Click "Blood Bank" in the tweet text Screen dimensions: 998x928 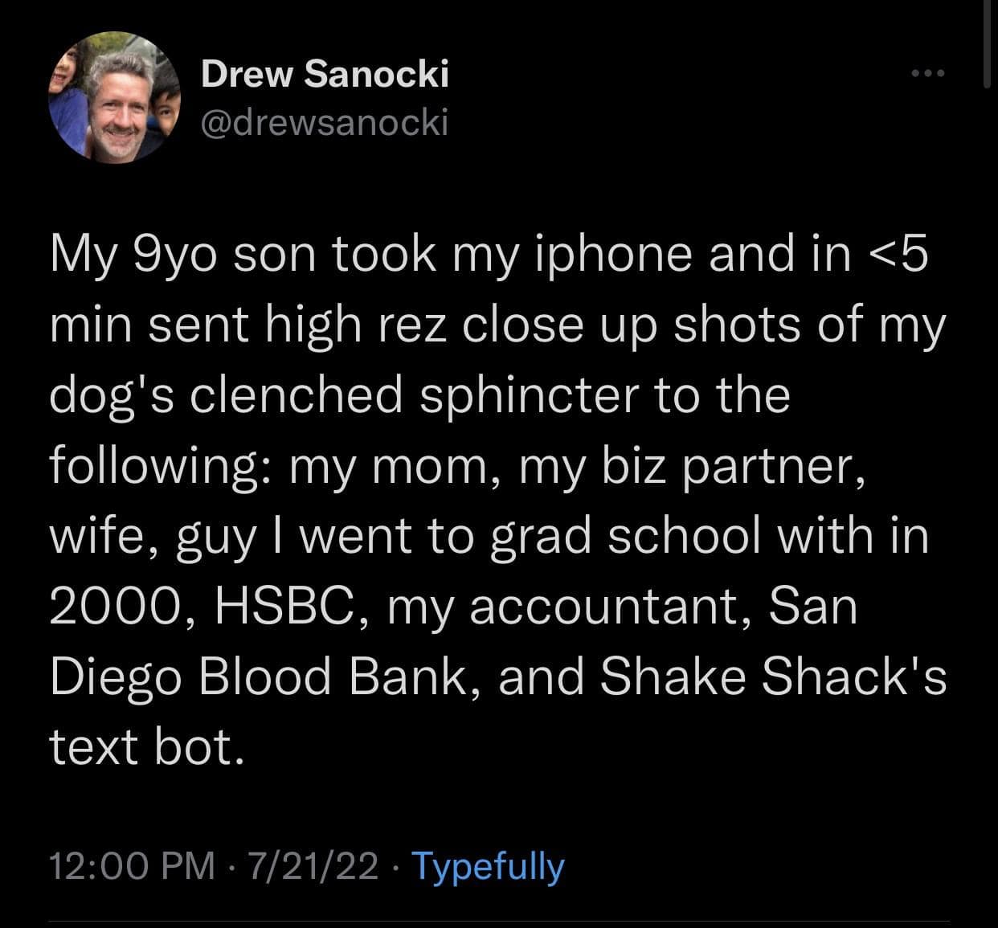pos(334,677)
